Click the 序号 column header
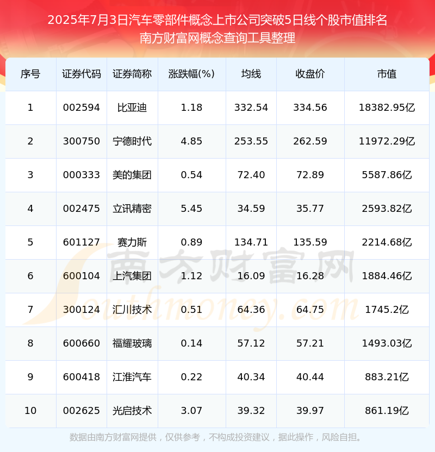This screenshot has width=435, height=452. tap(30, 74)
